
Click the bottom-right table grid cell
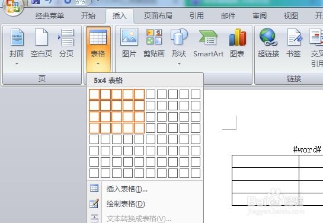[196, 173]
